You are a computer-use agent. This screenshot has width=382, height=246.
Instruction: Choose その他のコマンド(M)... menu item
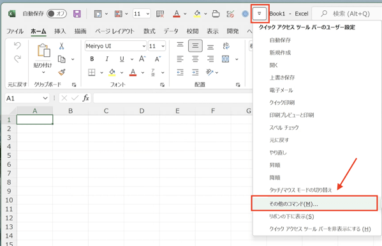tap(314, 204)
